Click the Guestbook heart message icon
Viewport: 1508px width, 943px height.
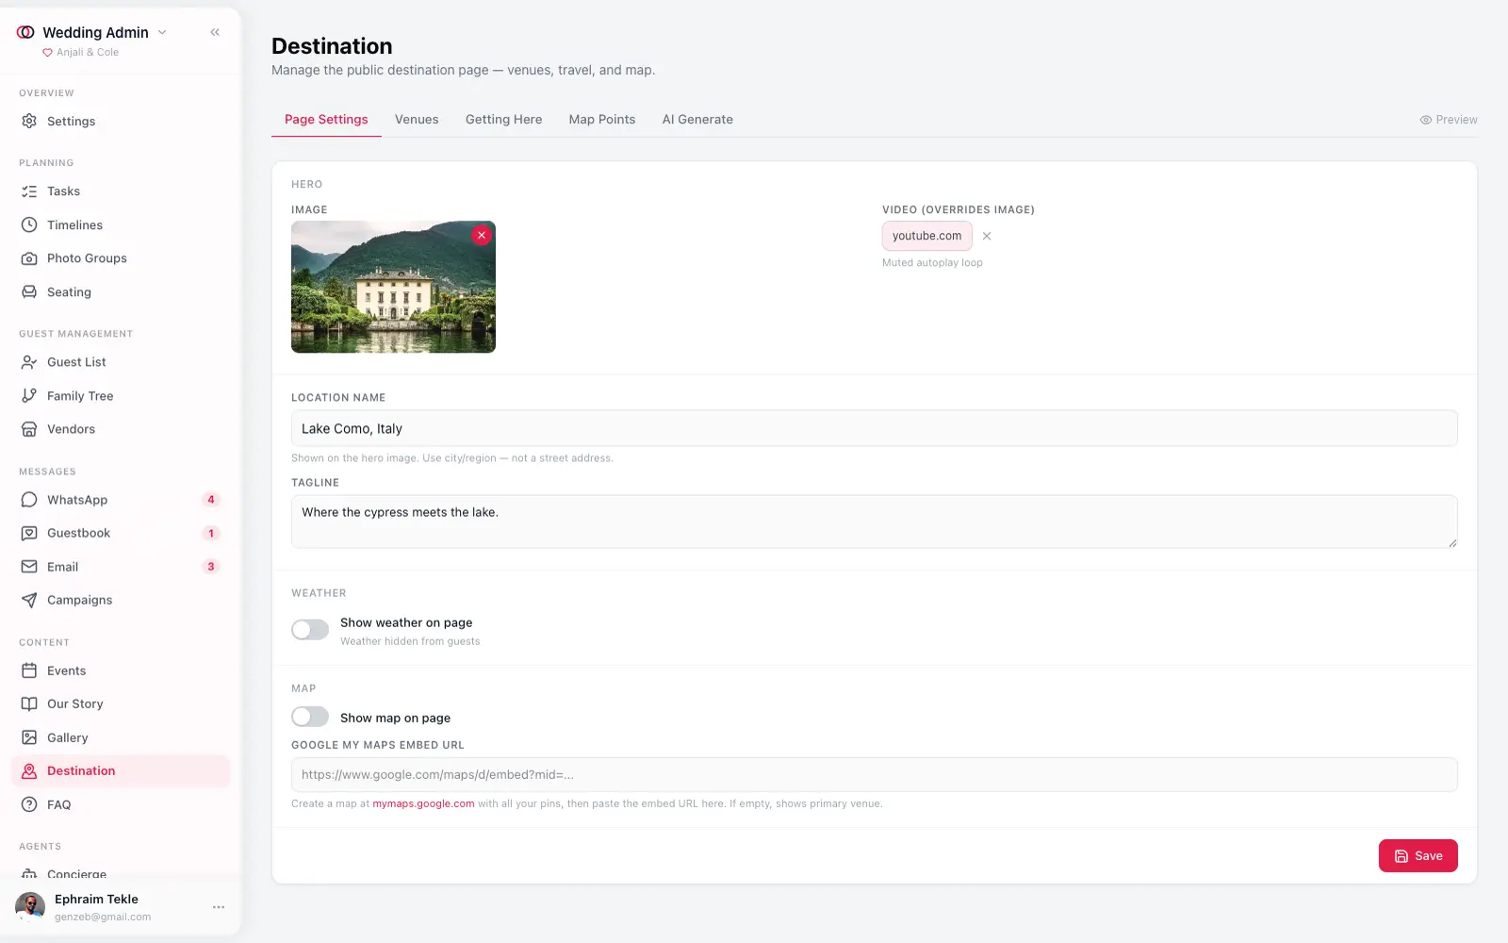click(x=29, y=533)
